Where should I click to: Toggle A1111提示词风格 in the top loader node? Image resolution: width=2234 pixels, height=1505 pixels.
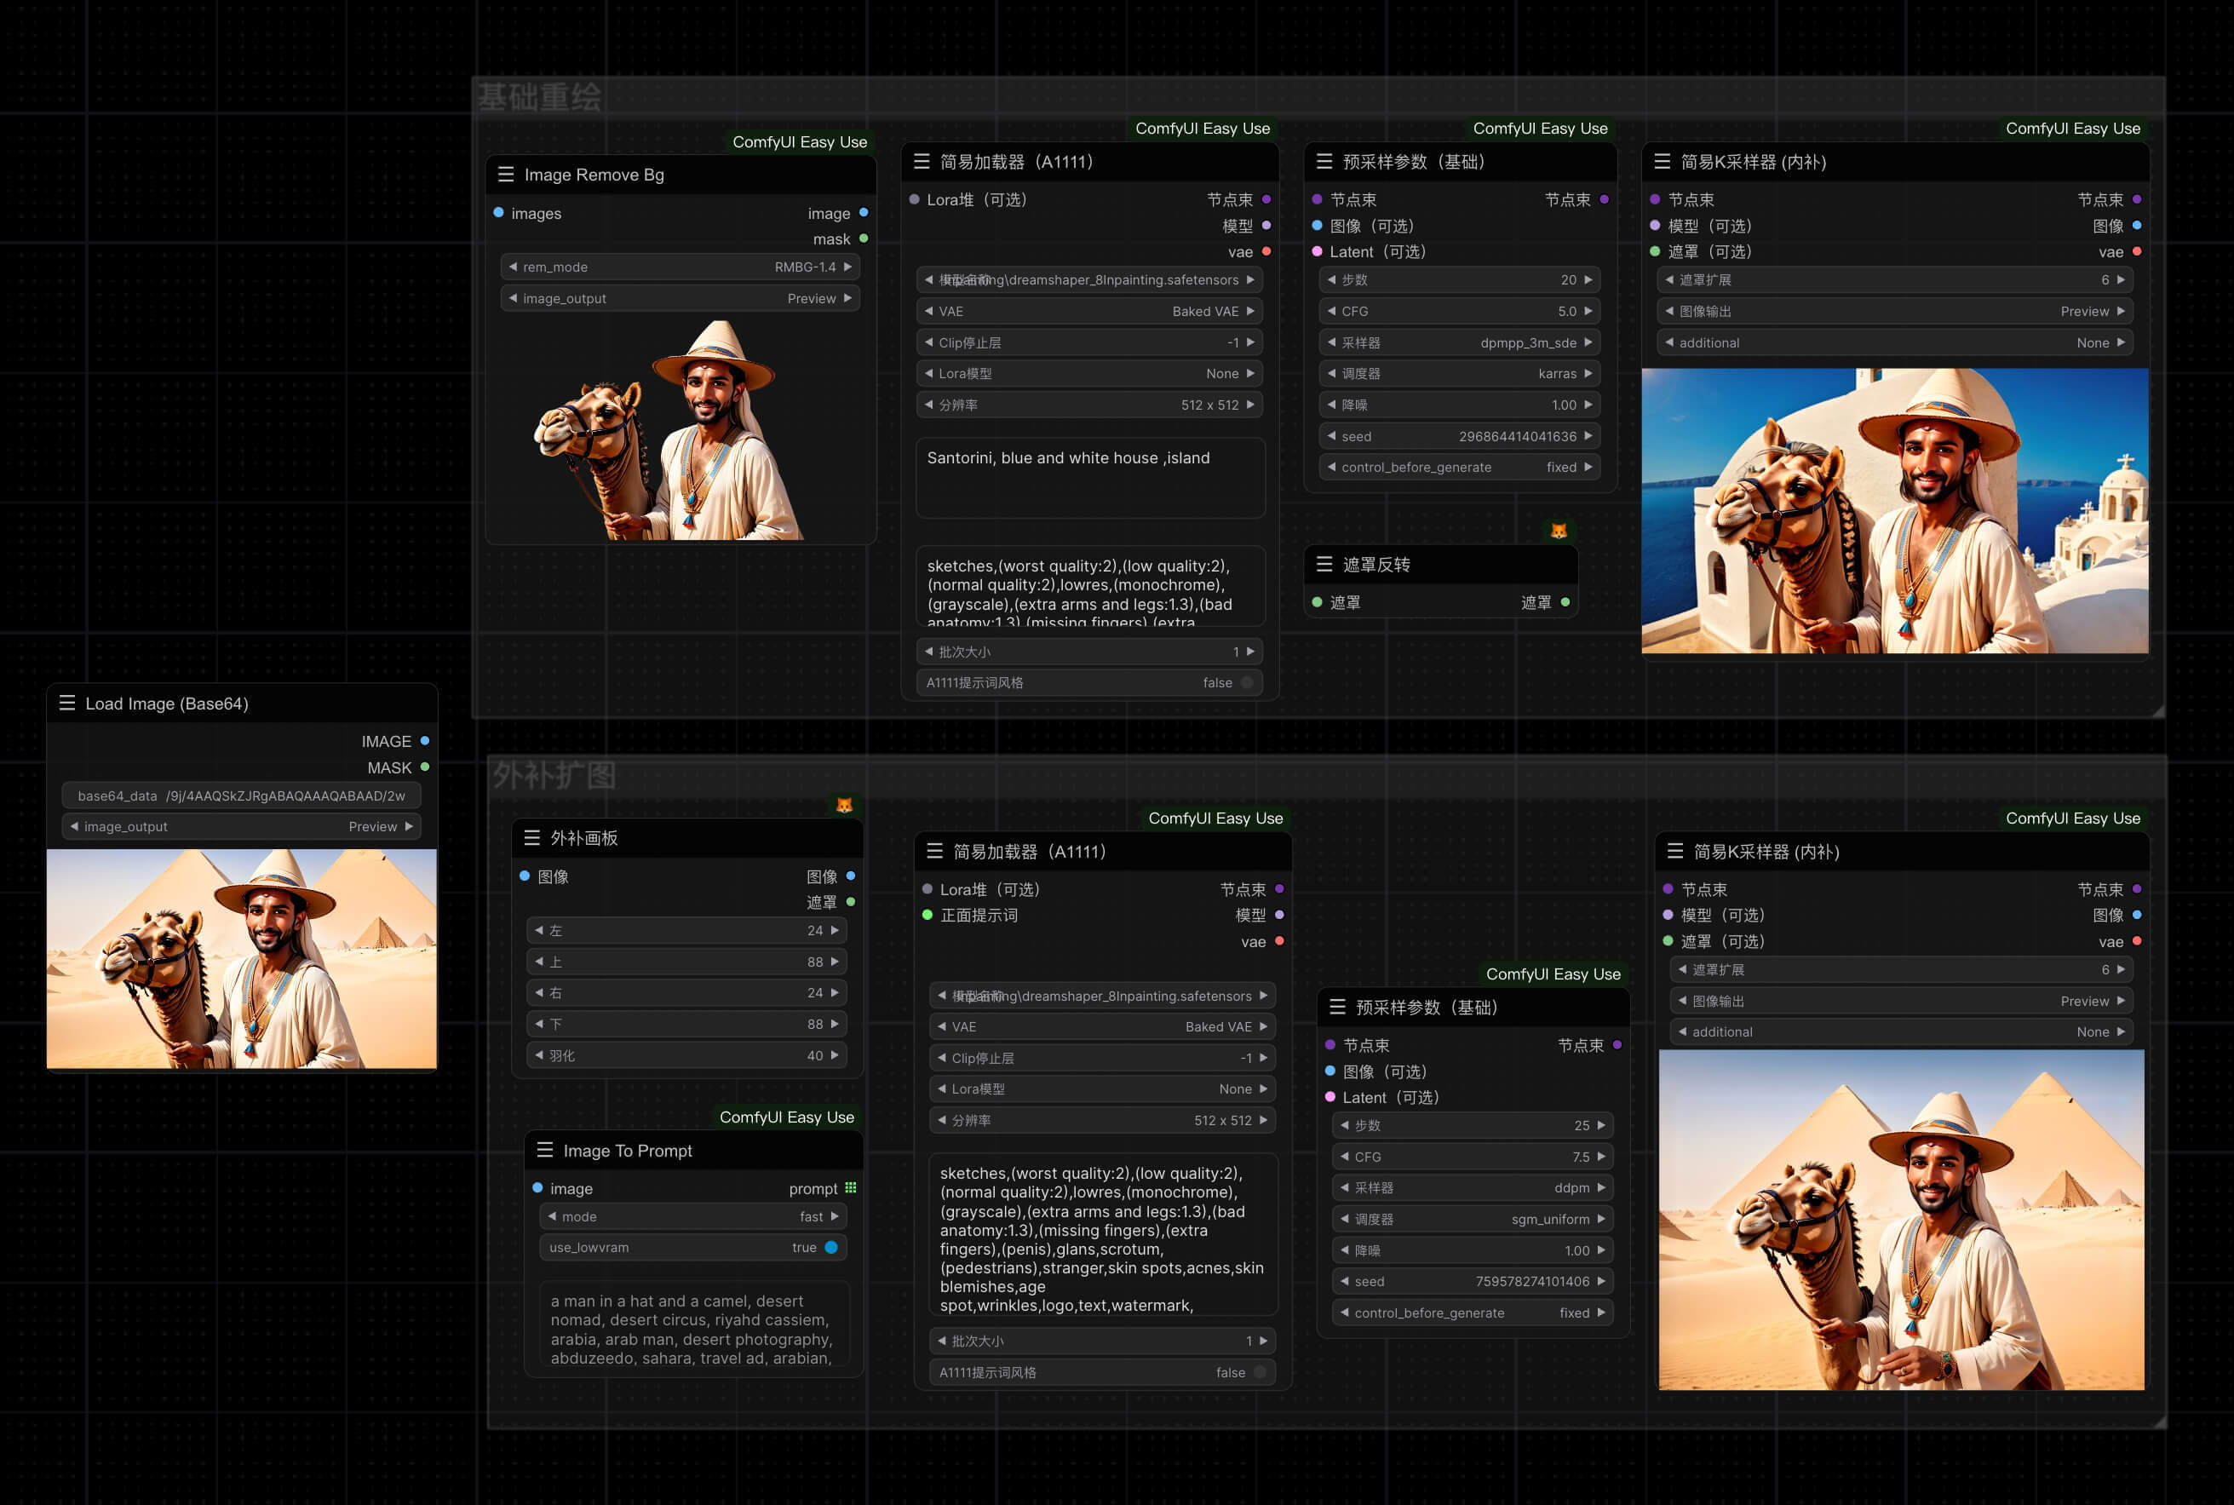(x=1247, y=682)
